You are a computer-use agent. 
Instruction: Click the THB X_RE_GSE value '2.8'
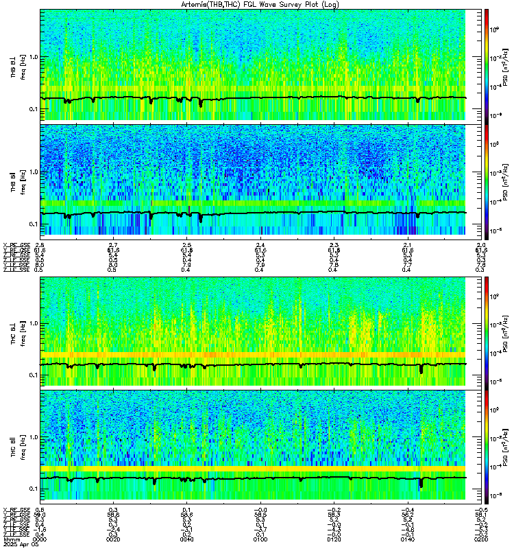tap(40, 245)
